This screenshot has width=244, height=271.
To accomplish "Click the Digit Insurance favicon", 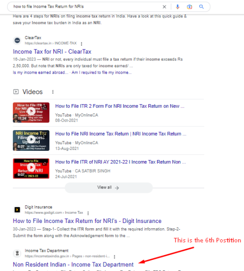I will pos(17,210).
